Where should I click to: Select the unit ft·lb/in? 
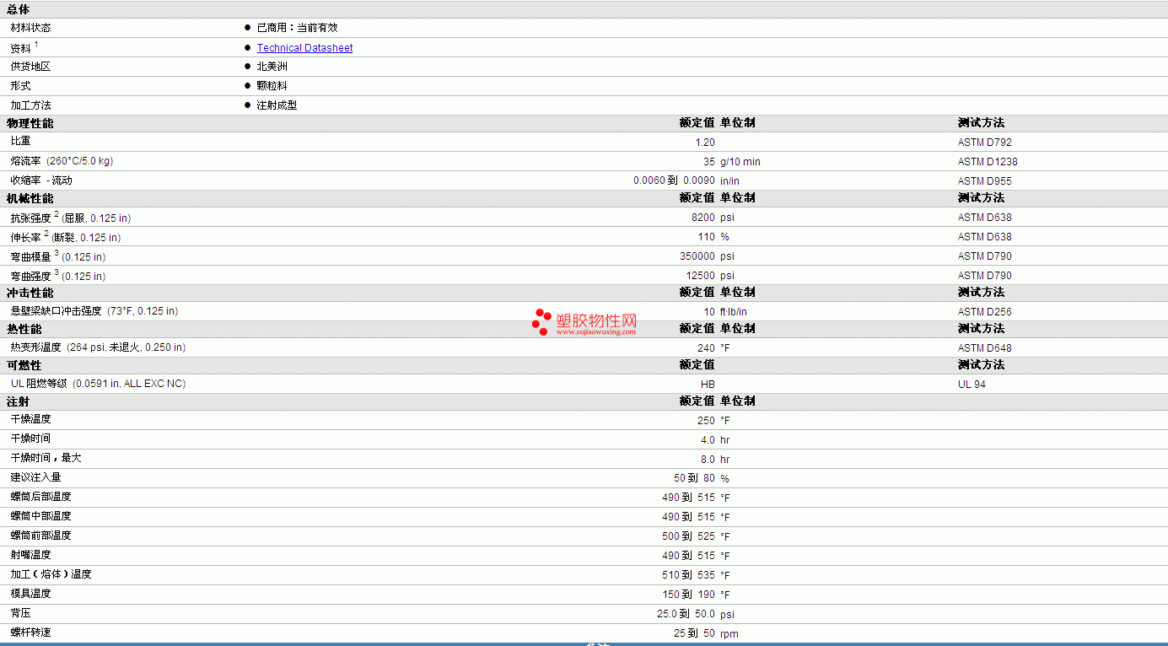734,312
